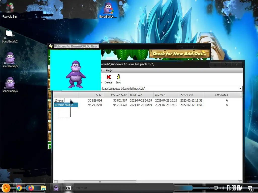Launch Google Chrome from the taskbar
Image resolution: width=258 pixels, height=193 pixels.
pyautogui.click(x=19, y=188)
